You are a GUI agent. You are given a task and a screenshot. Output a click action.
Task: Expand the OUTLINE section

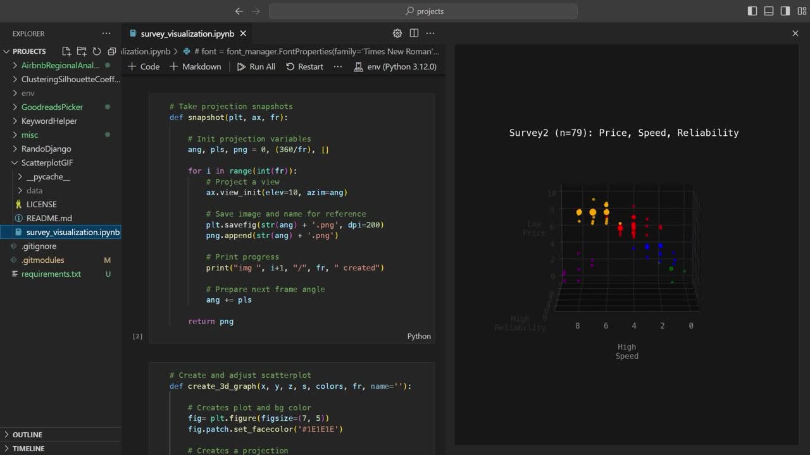pyautogui.click(x=61, y=435)
